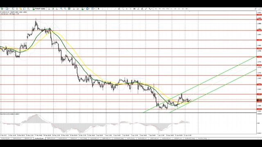The height and width of the screenshot is (147, 262).
Task: Switch timeframe to H4
Action: click(x=175, y=9)
